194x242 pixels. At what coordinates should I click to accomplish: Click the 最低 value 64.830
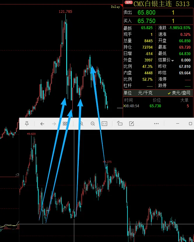pos(185,54)
